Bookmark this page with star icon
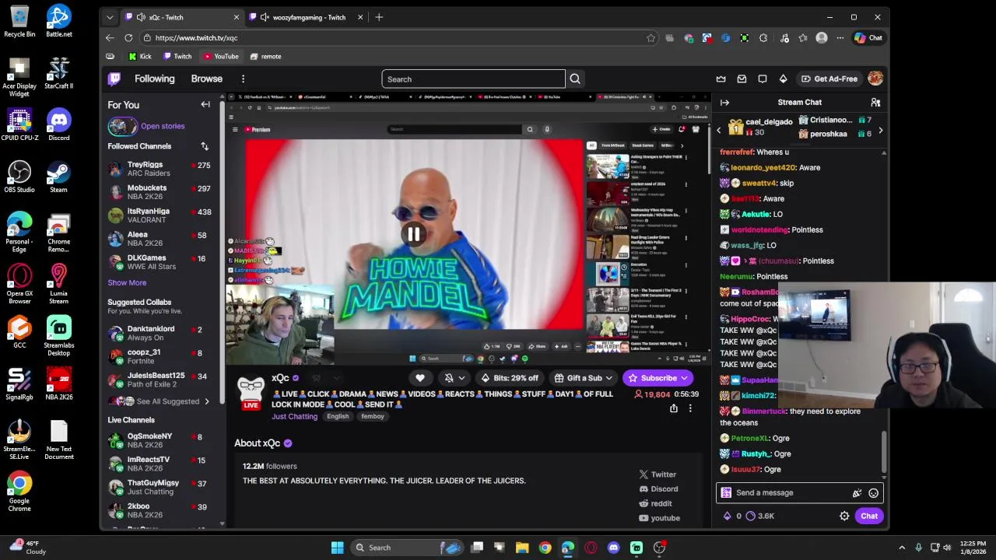The width and height of the screenshot is (996, 560). click(x=651, y=37)
